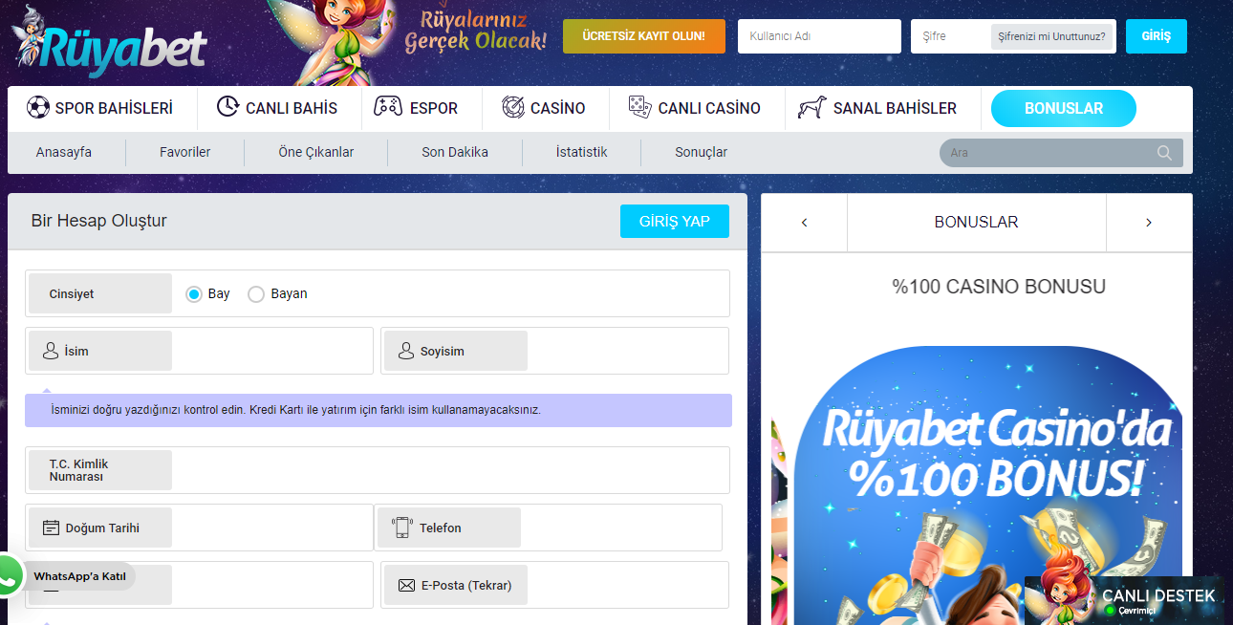Open the Canlı Bahis menu
Image resolution: width=1233 pixels, height=625 pixels.
click(x=279, y=108)
